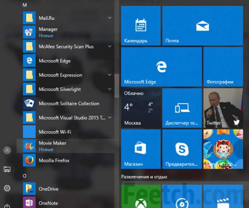Open the Календарь tile

pyautogui.click(x=141, y=26)
